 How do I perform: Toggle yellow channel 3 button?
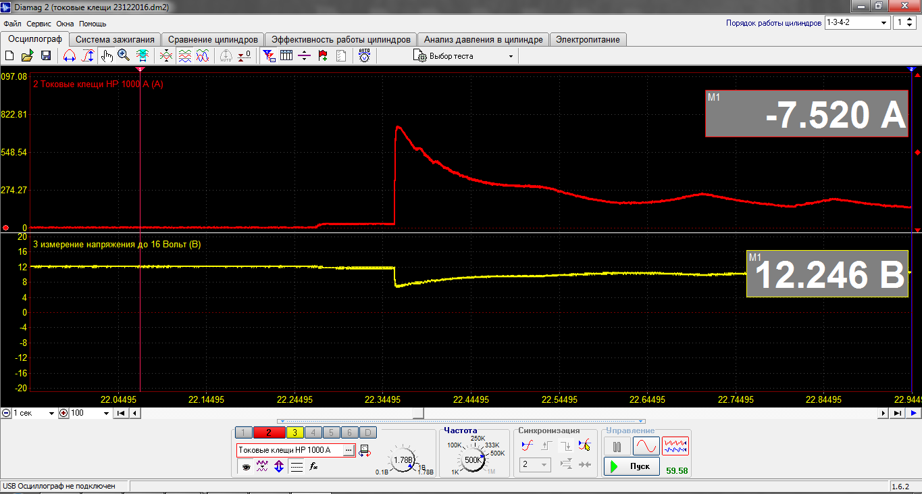click(x=295, y=433)
